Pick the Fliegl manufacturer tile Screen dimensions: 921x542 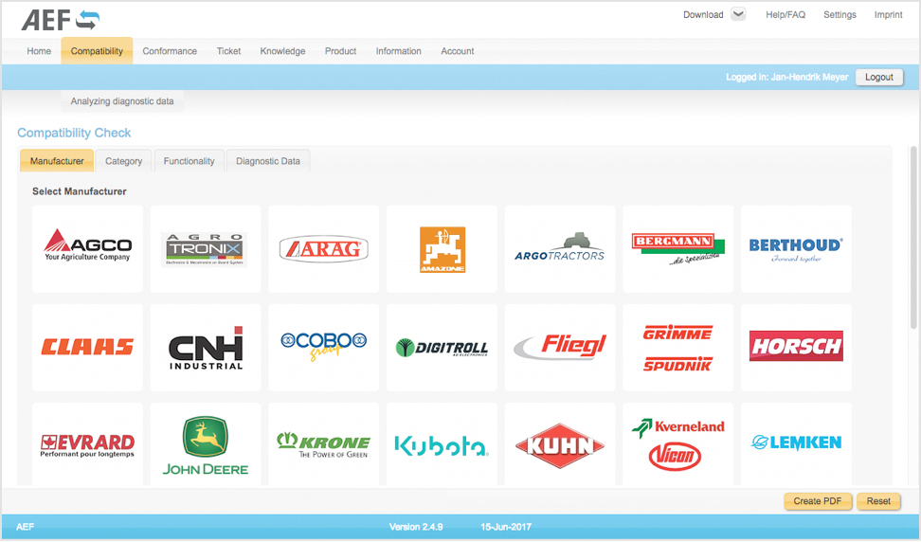coord(560,348)
